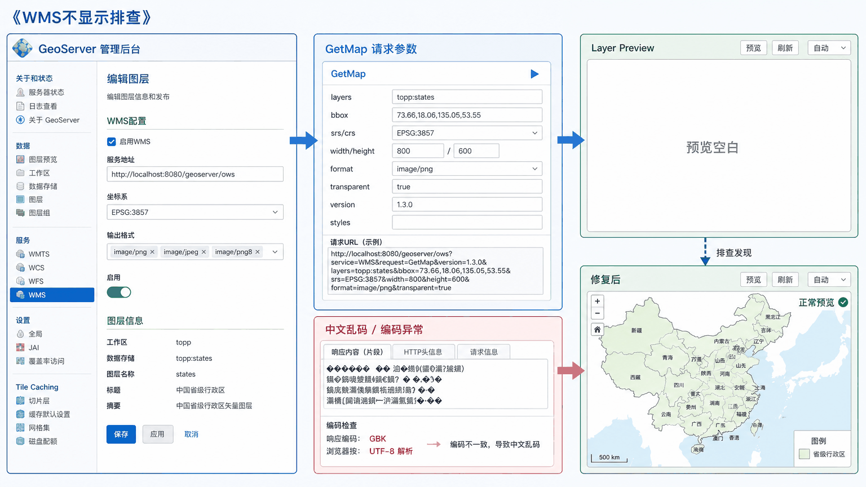Open 图层组 layer group icon
Viewport: 866px width, 487px height.
(x=20, y=213)
